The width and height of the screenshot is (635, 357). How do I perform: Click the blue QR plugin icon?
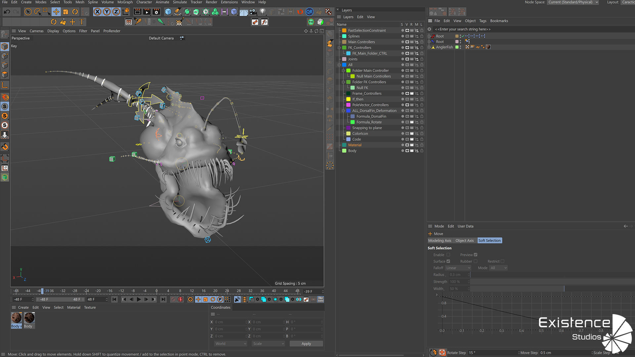(x=309, y=12)
